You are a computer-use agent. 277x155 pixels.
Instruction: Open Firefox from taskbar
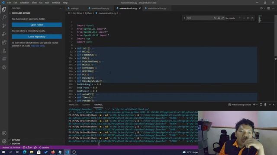(x=53, y=152)
